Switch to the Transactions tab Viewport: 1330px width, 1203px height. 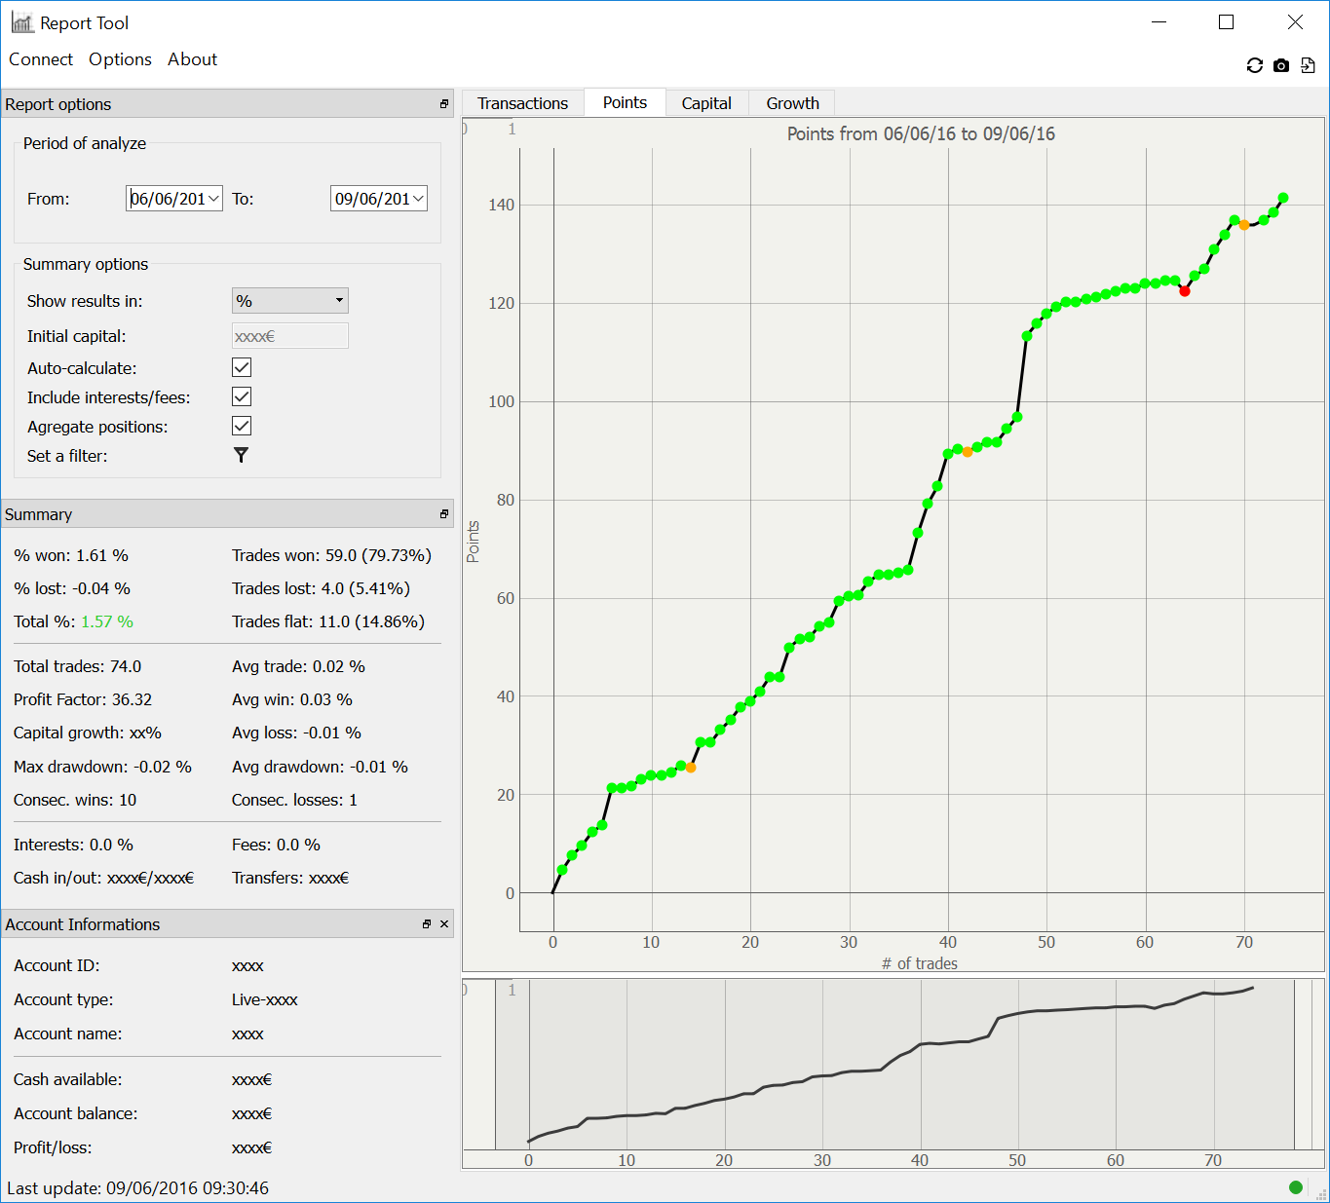(x=522, y=103)
